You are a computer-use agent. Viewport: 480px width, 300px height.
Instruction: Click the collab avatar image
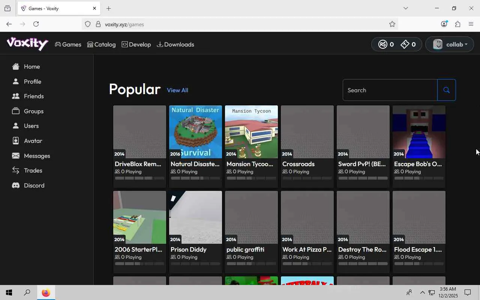pyautogui.click(x=438, y=44)
